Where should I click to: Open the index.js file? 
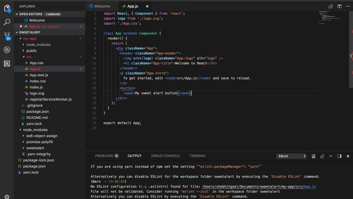(50, 87)
